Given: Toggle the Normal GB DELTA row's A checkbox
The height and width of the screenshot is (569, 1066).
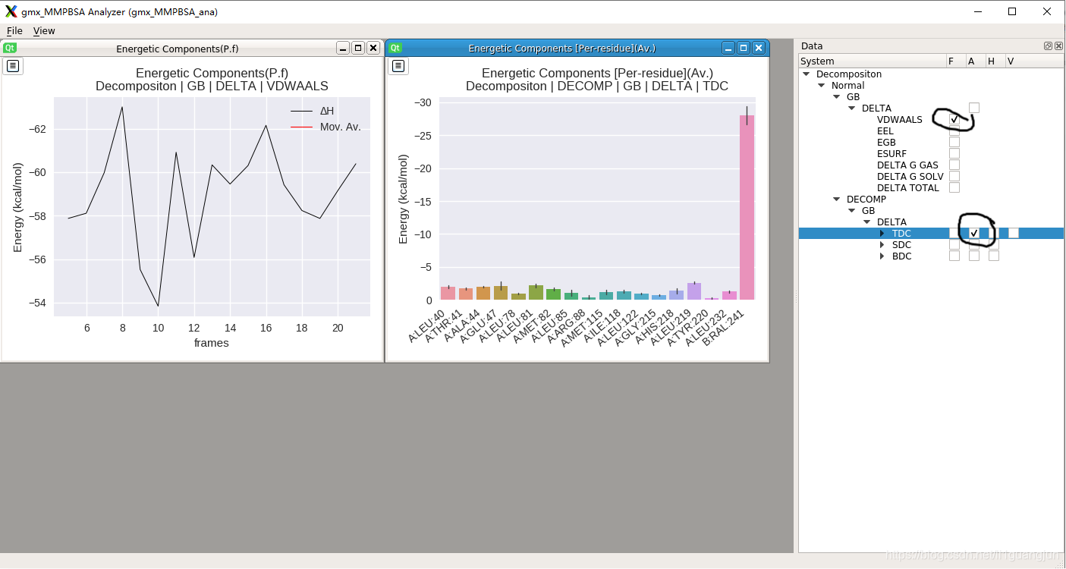Looking at the screenshot, I should (x=974, y=108).
